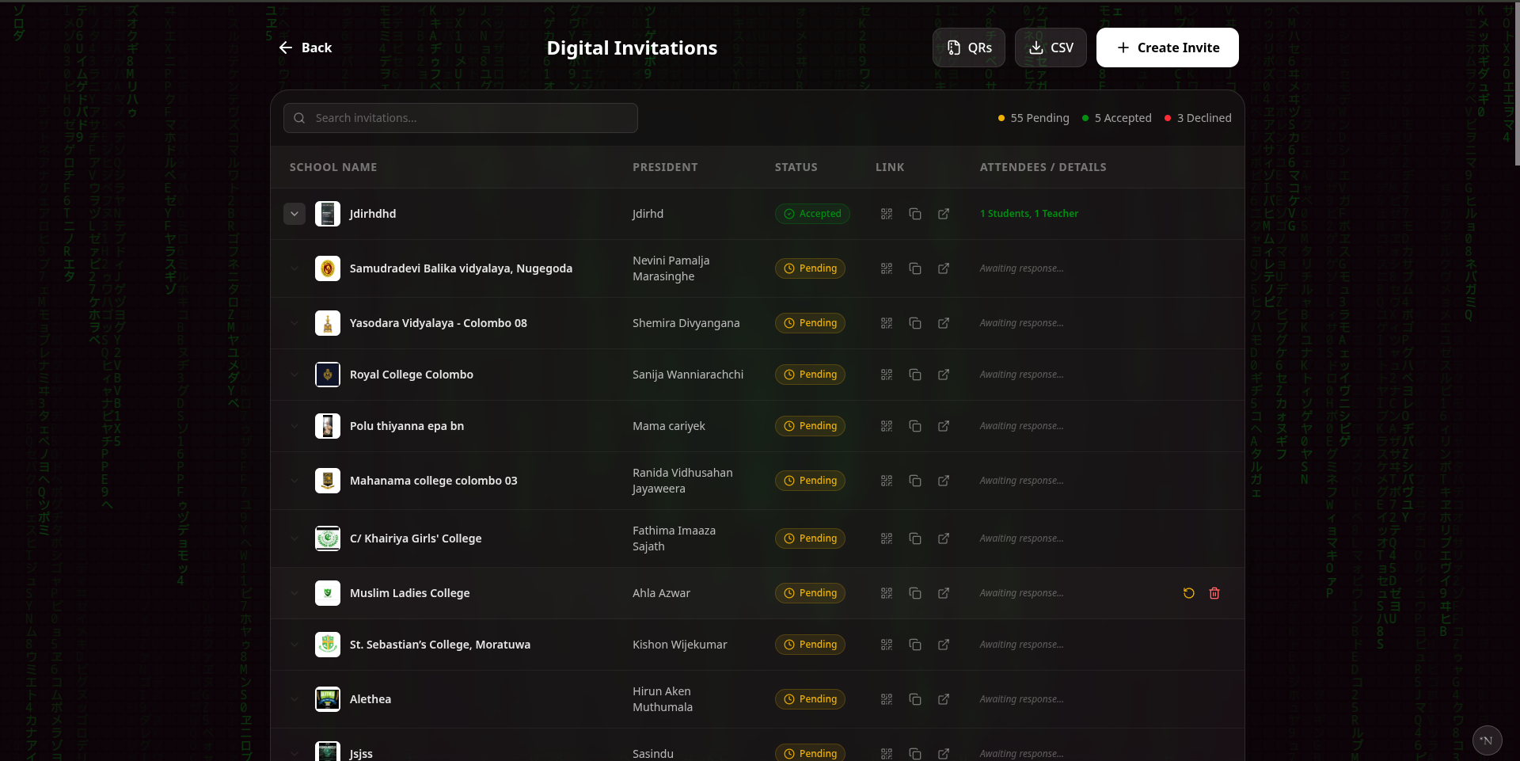Show QR code for Mahanama college row
1520x761 pixels.
pyautogui.click(x=886, y=481)
